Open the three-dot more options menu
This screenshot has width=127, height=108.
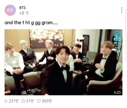122,10
